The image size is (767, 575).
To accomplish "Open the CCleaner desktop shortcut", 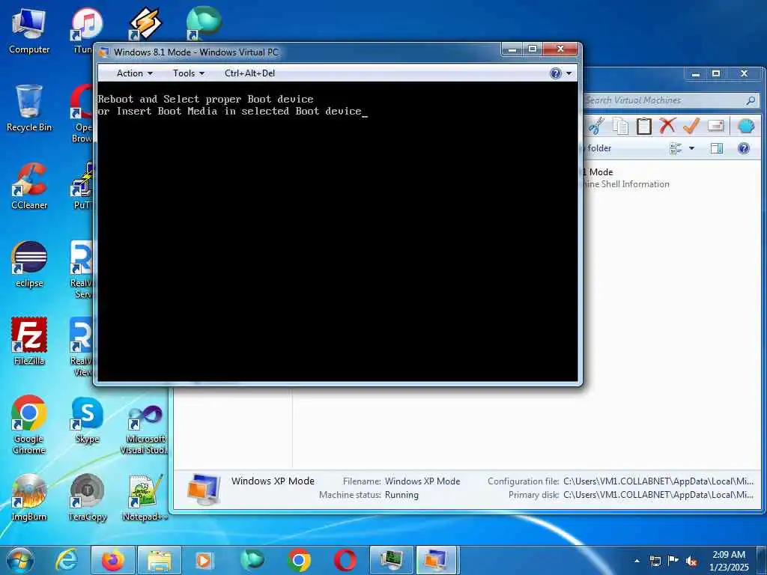I will tap(29, 186).
